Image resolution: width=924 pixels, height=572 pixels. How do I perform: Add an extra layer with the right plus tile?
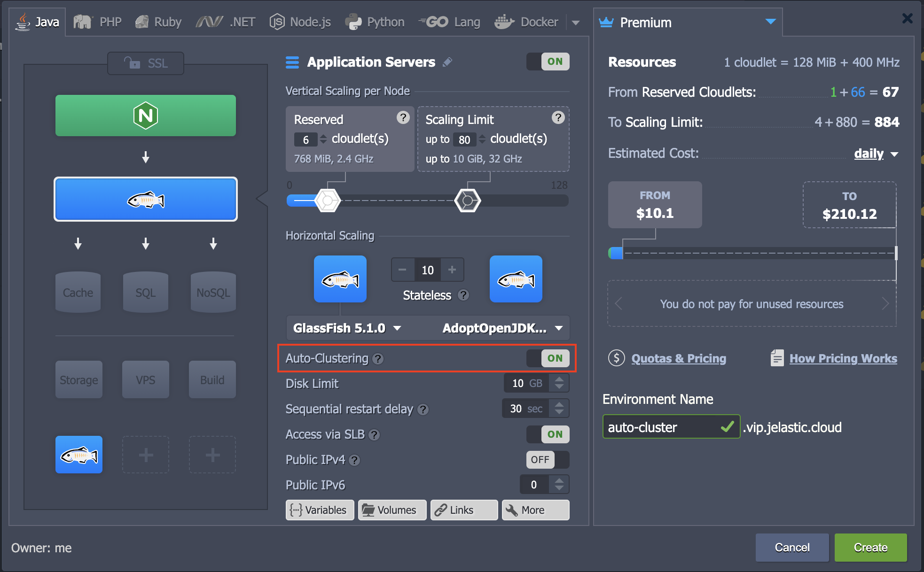click(x=212, y=455)
